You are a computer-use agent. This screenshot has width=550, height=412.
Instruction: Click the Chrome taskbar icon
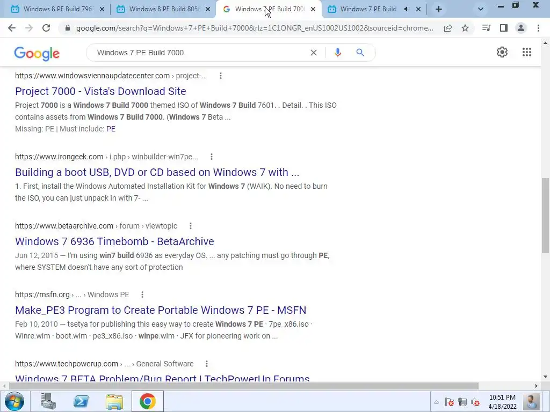[x=147, y=401]
